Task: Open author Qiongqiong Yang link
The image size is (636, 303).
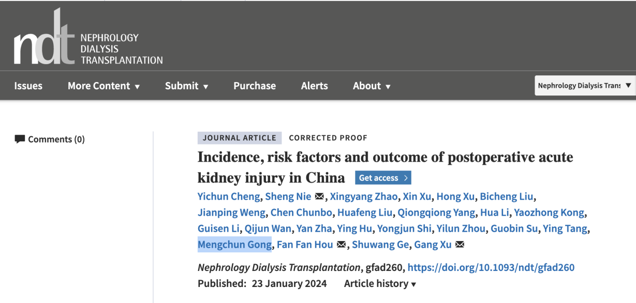Action: point(436,213)
